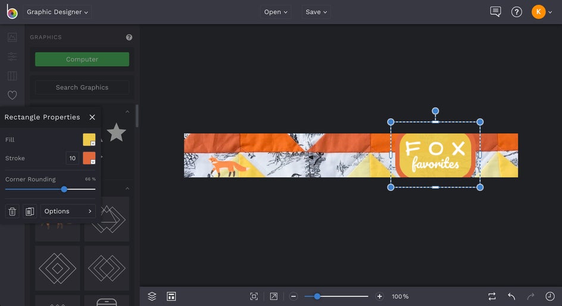
Task: Click the rotation handle above the selection
Action: 435,111
